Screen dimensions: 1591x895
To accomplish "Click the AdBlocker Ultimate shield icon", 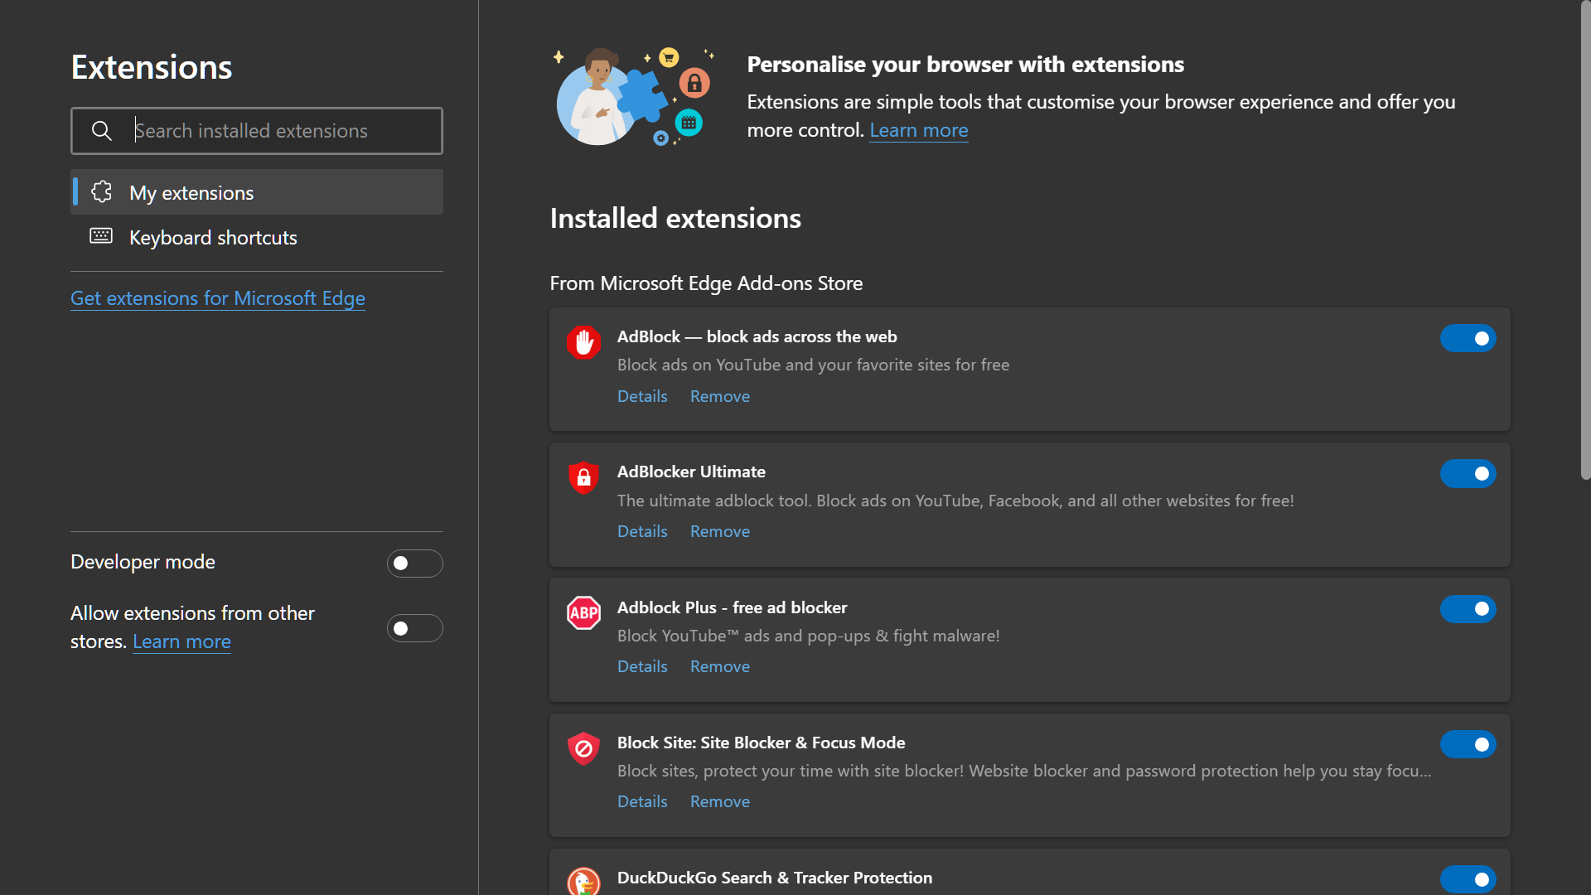I will click(583, 477).
